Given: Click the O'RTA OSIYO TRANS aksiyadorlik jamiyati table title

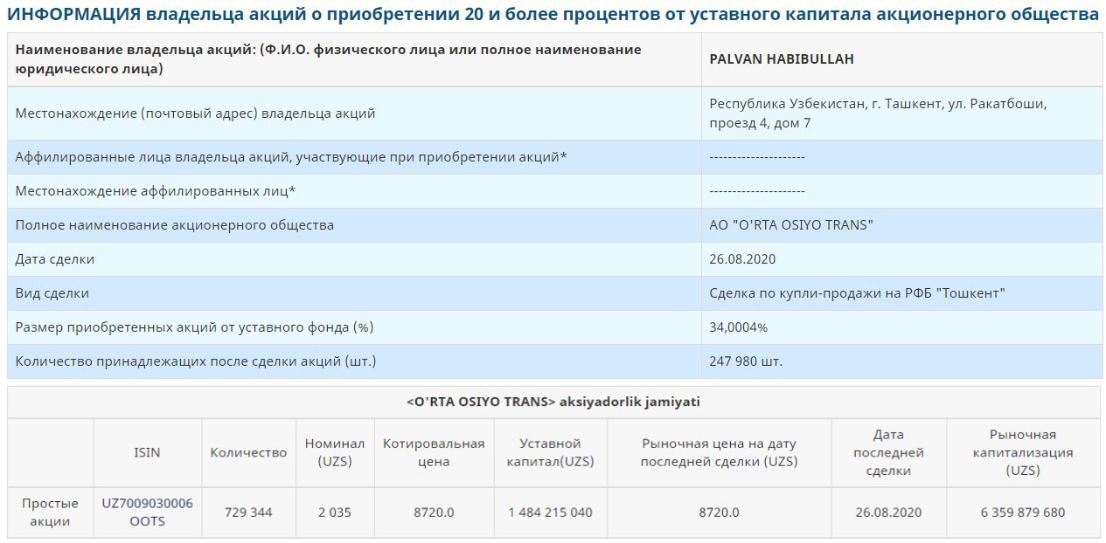Looking at the screenshot, I should click(x=553, y=402).
